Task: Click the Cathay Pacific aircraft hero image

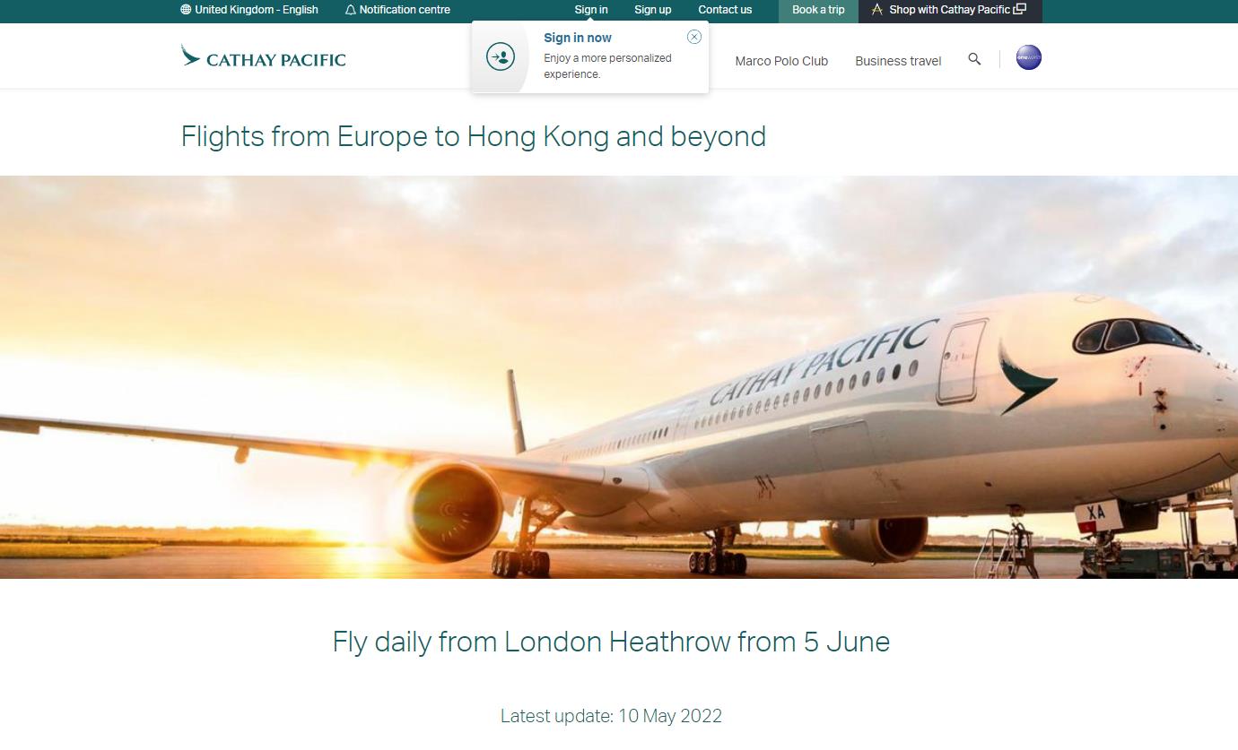Action: [x=619, y=377]
